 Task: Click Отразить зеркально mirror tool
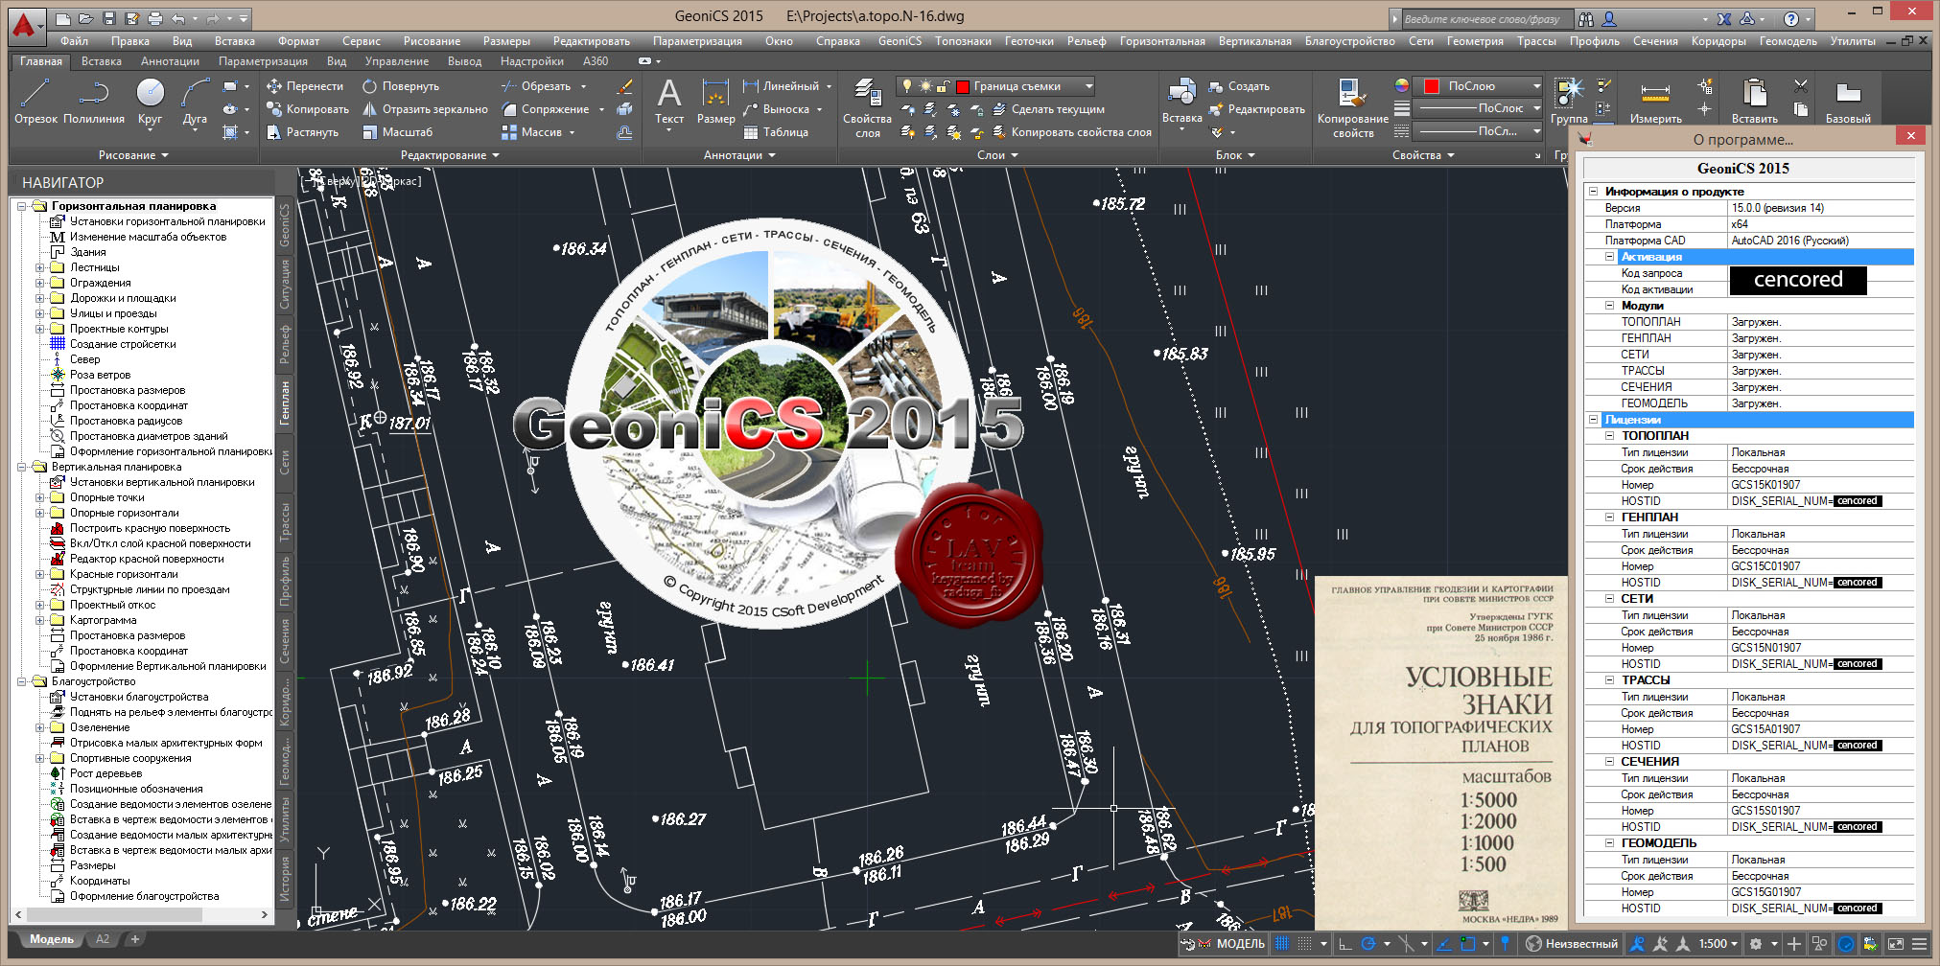(425, 109)
